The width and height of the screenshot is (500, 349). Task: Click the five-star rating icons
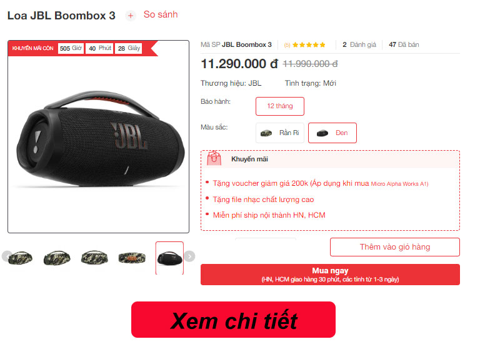click(x=309, y=44)
